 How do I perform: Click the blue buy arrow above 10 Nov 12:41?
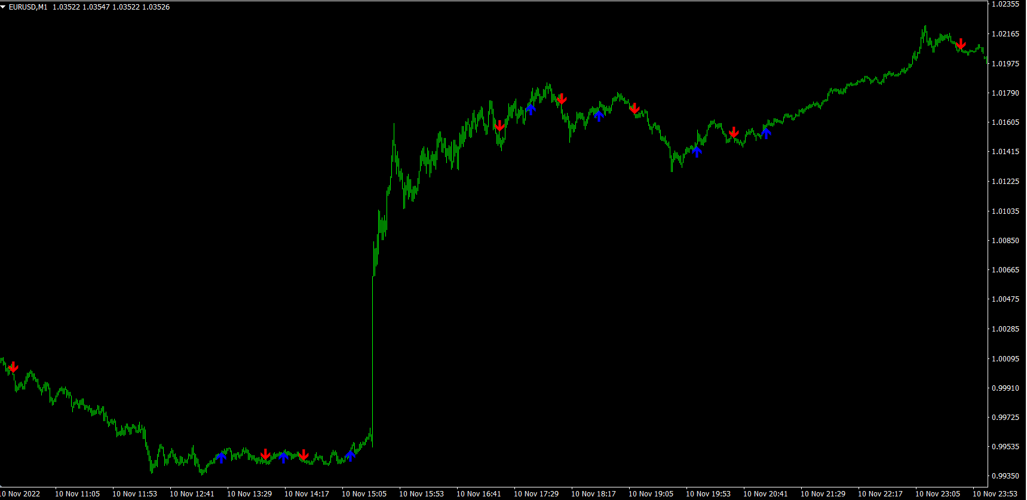tap(222, 458)
